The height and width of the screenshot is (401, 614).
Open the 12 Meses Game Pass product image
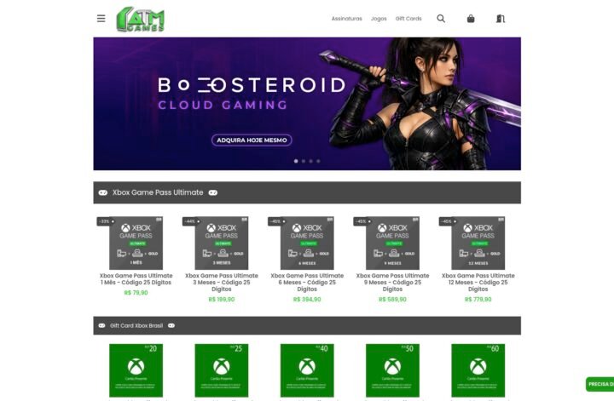(478, 243)
